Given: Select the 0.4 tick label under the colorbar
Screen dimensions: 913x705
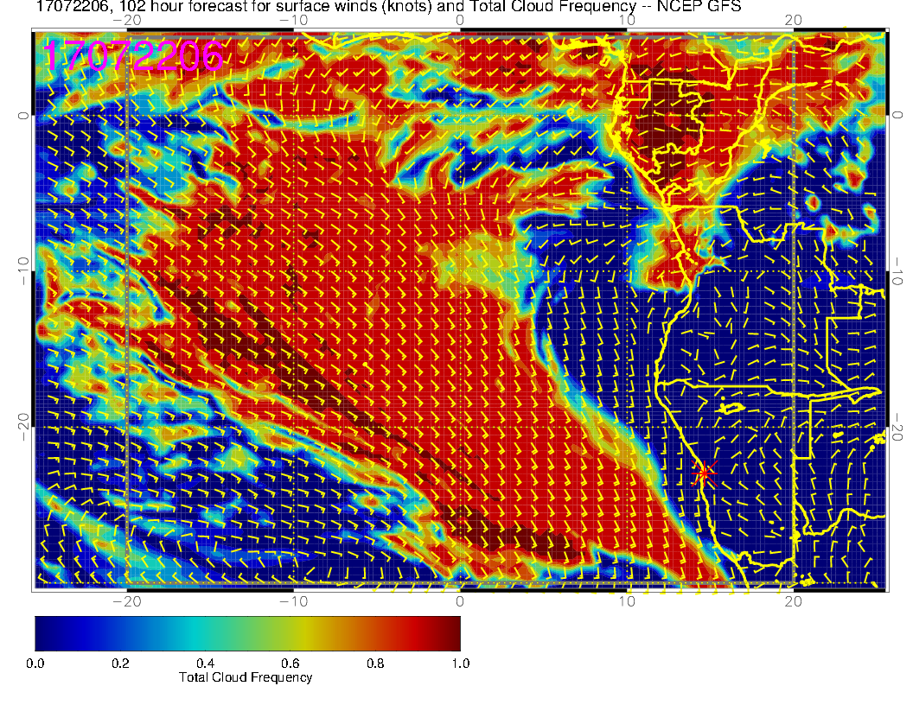Looking at the screenshot, I should 205,664.
